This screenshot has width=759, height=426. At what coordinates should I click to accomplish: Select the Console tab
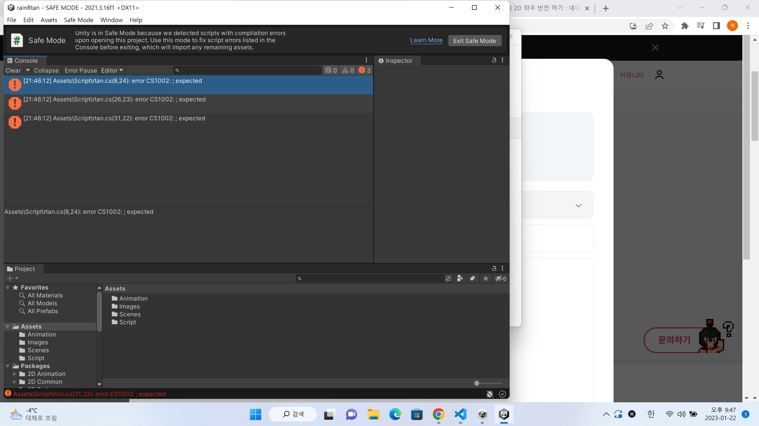pos(25,60)
